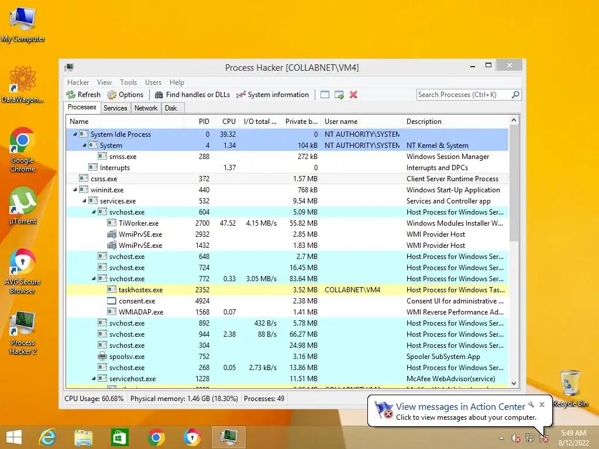
Task: Collapse the services.exe tree node
Action: click(x=84, y=201)
